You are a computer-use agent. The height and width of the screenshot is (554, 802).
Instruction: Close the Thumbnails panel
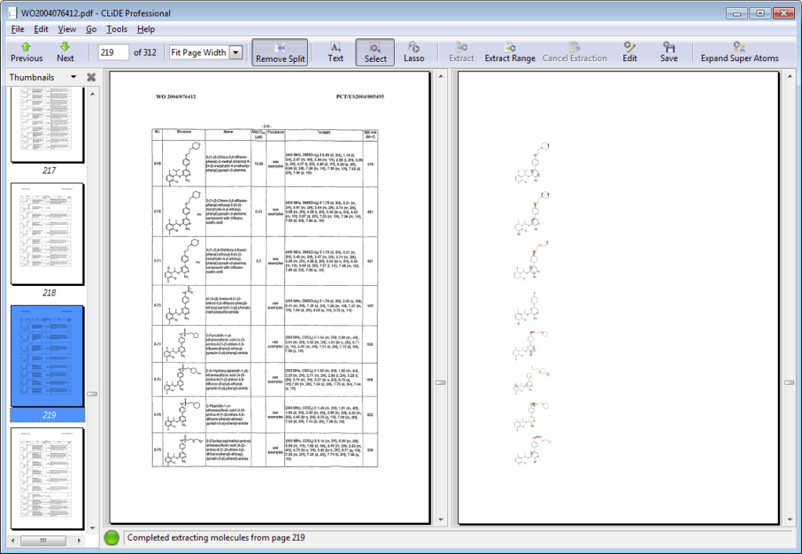(x=91, y=78)
